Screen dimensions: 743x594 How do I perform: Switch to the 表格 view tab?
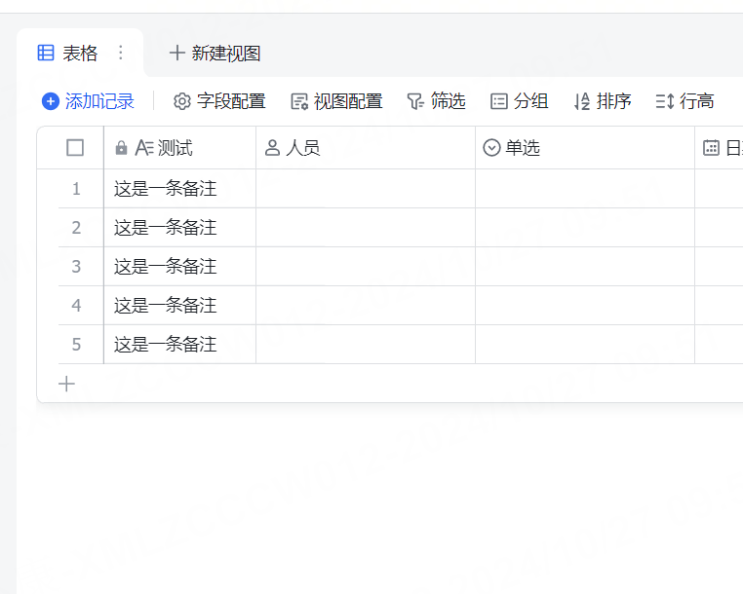(68, 54)
